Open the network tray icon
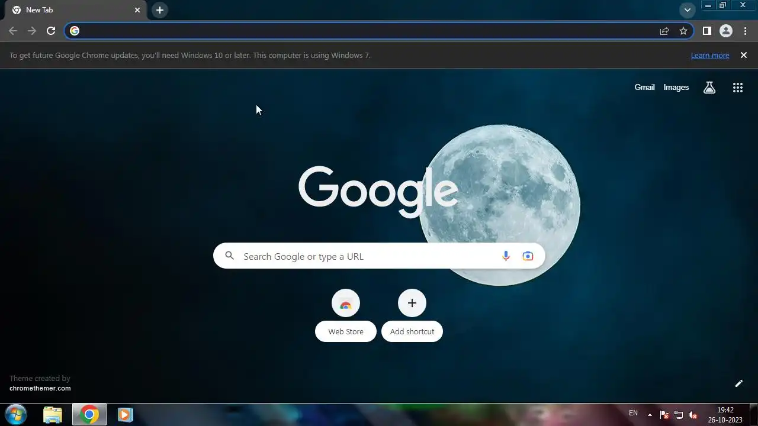Image resolution: width=758 pixels, height=426 pixels. point(679,415)
